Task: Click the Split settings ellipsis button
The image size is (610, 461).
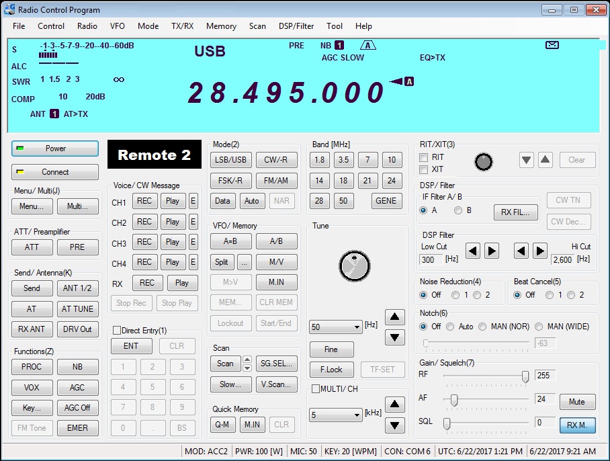Action: tap(244, 262)
